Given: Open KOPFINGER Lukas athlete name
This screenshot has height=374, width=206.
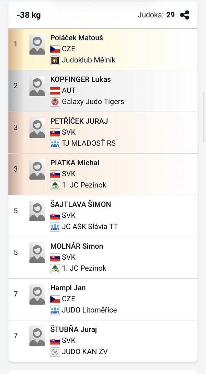Looking at the screenshot, I should (x=80, y=79).
